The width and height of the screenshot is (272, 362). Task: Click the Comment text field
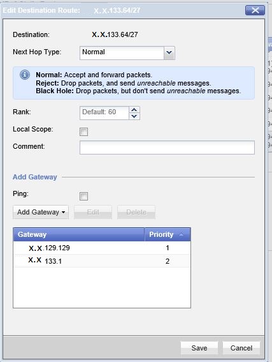(x=167, y=147)
